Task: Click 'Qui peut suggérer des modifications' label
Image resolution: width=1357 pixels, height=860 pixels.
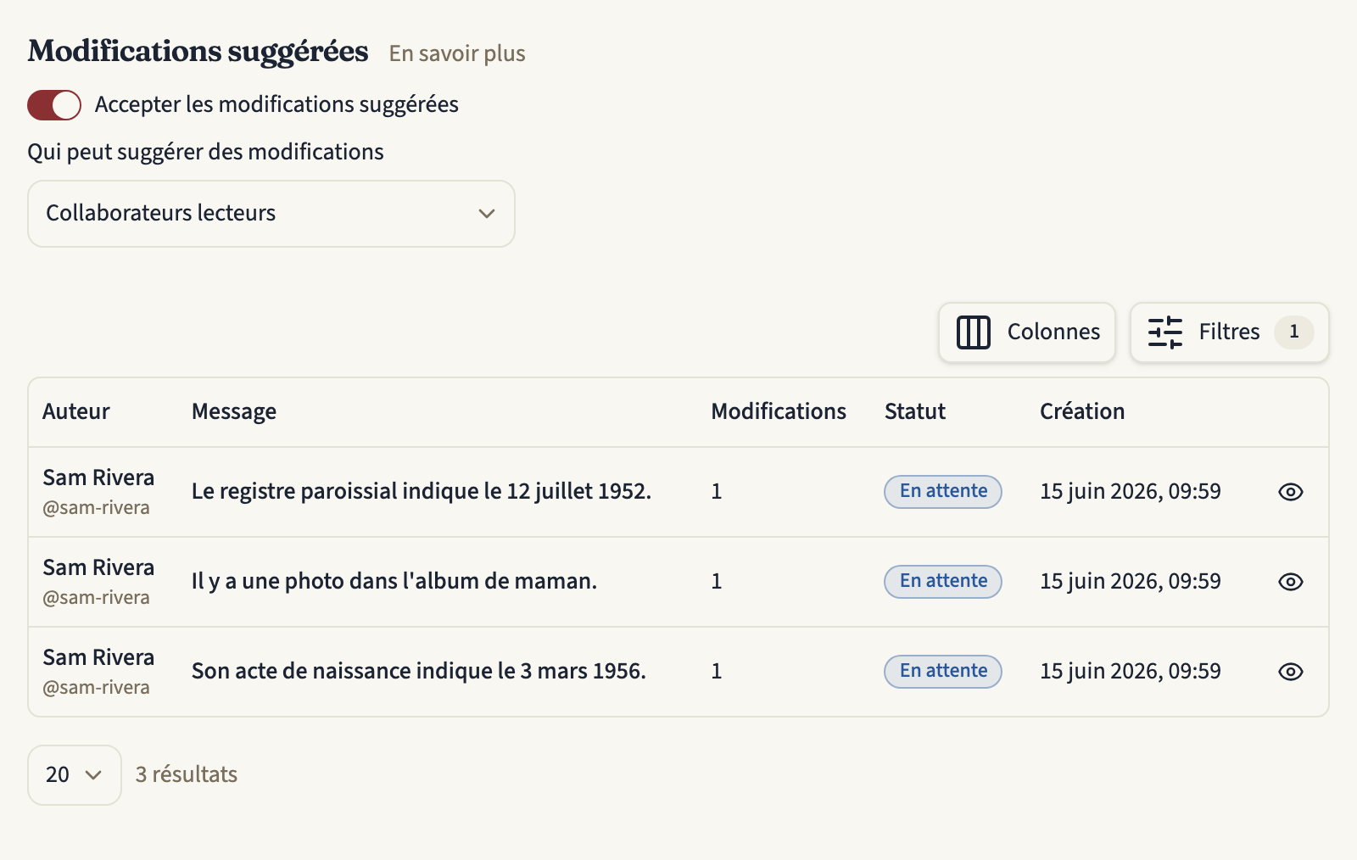Action: tap(205, 153)
